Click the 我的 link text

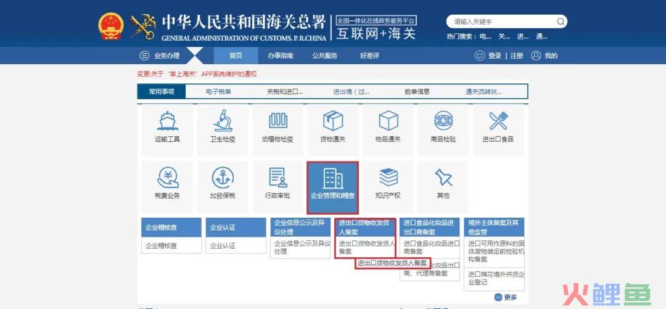click(551, 56)
